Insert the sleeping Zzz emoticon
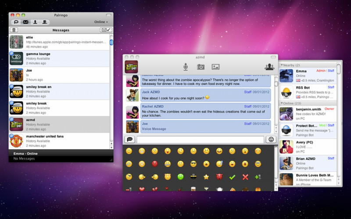This screenshot has height=219, width=351. [x=219, y=164]
